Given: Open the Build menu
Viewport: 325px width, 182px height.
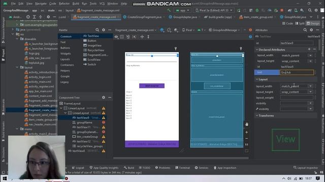Looking at the screenshot, I should 76,4.
